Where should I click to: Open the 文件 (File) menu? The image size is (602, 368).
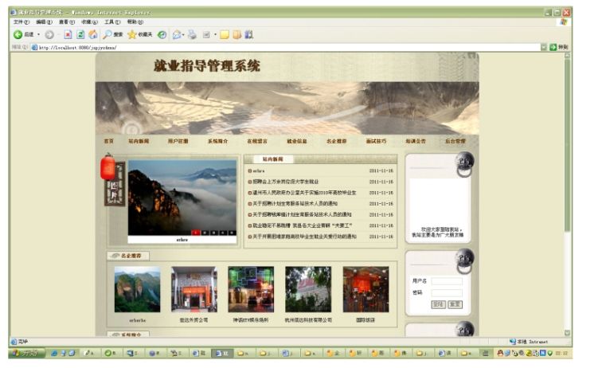point(21,22)
